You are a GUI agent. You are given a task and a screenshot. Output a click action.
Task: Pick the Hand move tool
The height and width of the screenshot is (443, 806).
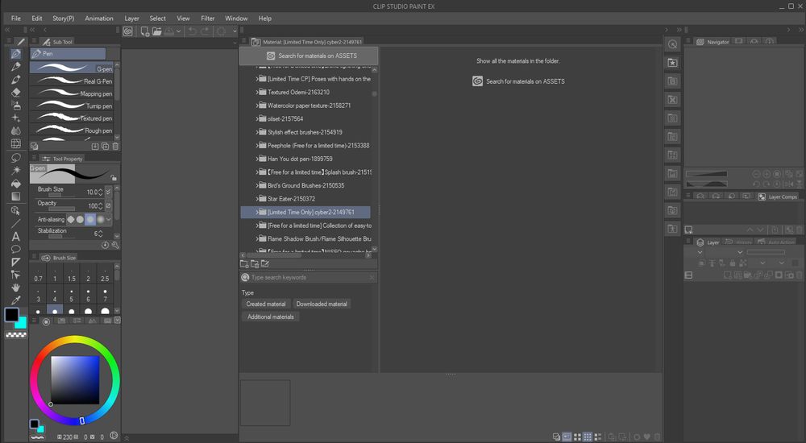click(16, 288)
